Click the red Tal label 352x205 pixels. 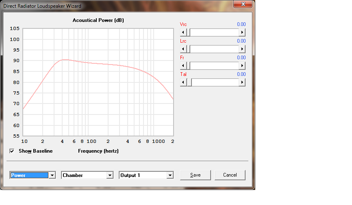click(x=183, y=74)
